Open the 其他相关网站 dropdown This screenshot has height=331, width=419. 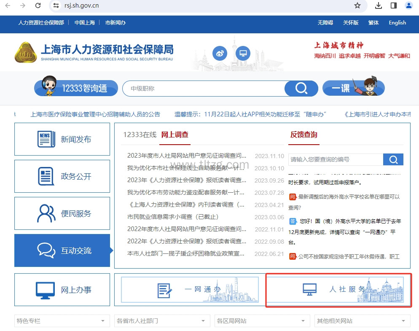coord(362,321)
